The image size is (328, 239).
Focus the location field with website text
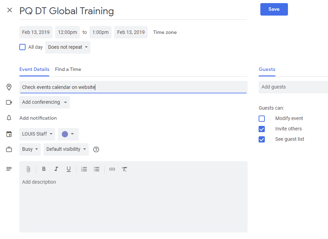pos(133,87)
